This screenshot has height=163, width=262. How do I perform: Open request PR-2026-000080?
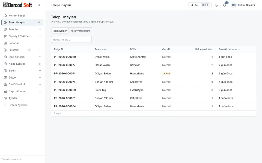tap(65, 57)
